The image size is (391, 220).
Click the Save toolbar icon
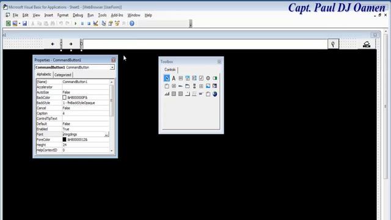[x=24, y=23]
